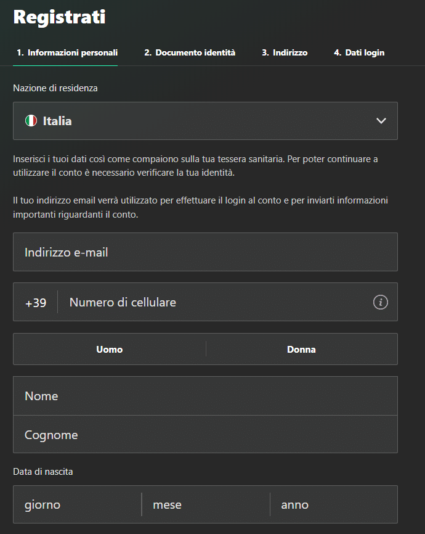The image size is (425, 534).
Task: Click the Nome input field
Action: coord(205,395)
